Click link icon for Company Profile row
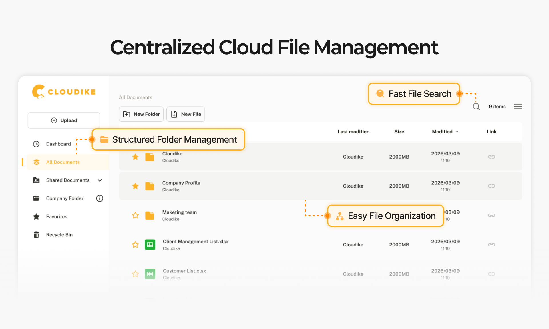Viewport: 549px width, 329px height. pyautogui.click(x=491, y=186)
